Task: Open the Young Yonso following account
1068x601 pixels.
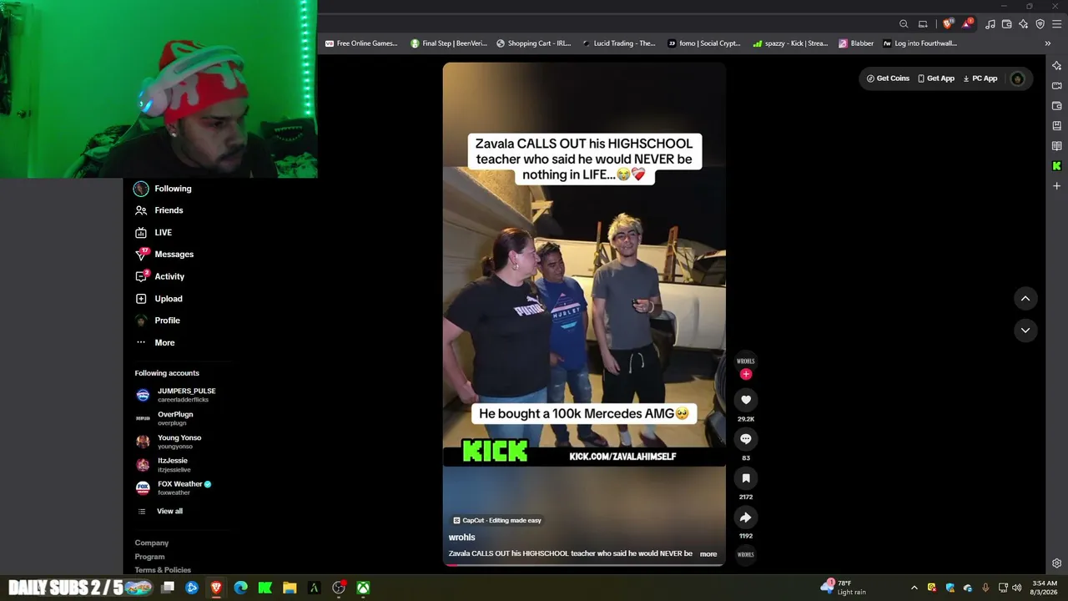Action: pyautogui.click(x=169, y=442)
